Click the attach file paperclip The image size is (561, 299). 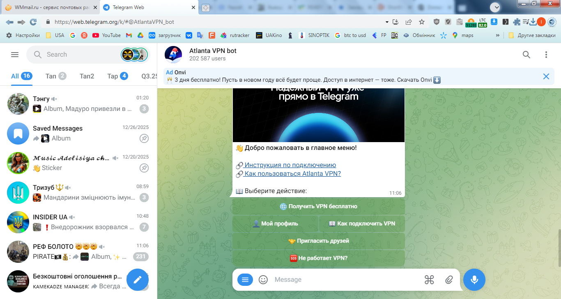coord(449,280)
